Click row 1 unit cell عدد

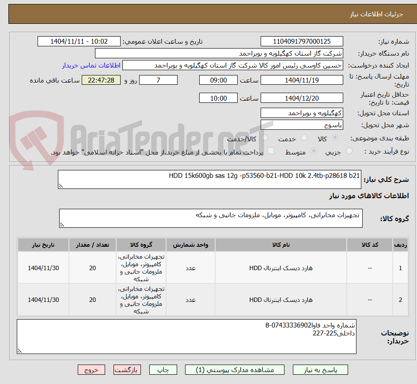click(x=190, y=268)
